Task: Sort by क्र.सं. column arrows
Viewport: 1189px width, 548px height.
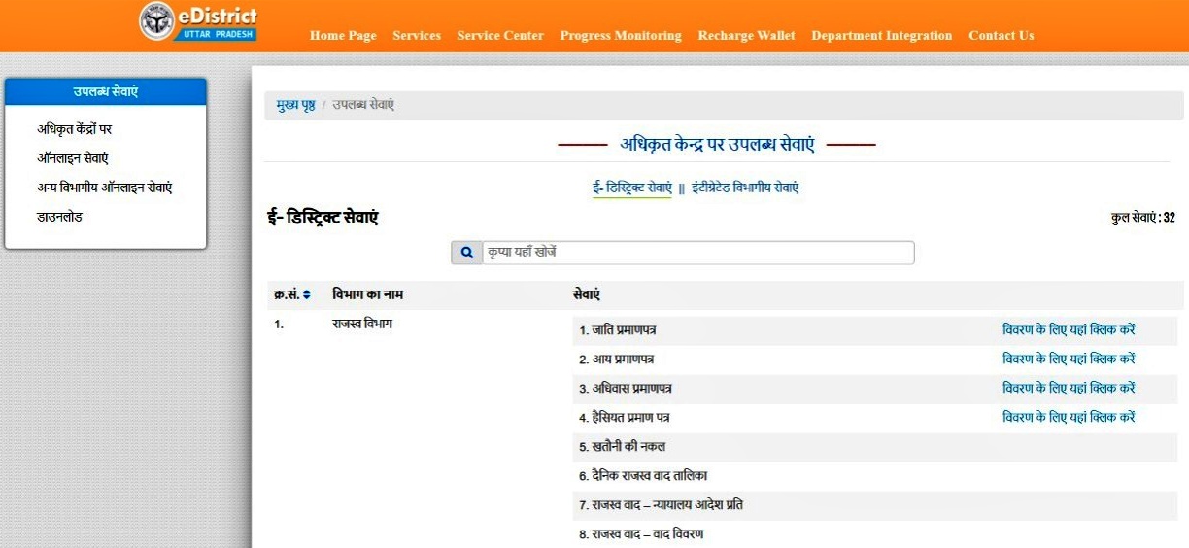Action: [307, 294]
